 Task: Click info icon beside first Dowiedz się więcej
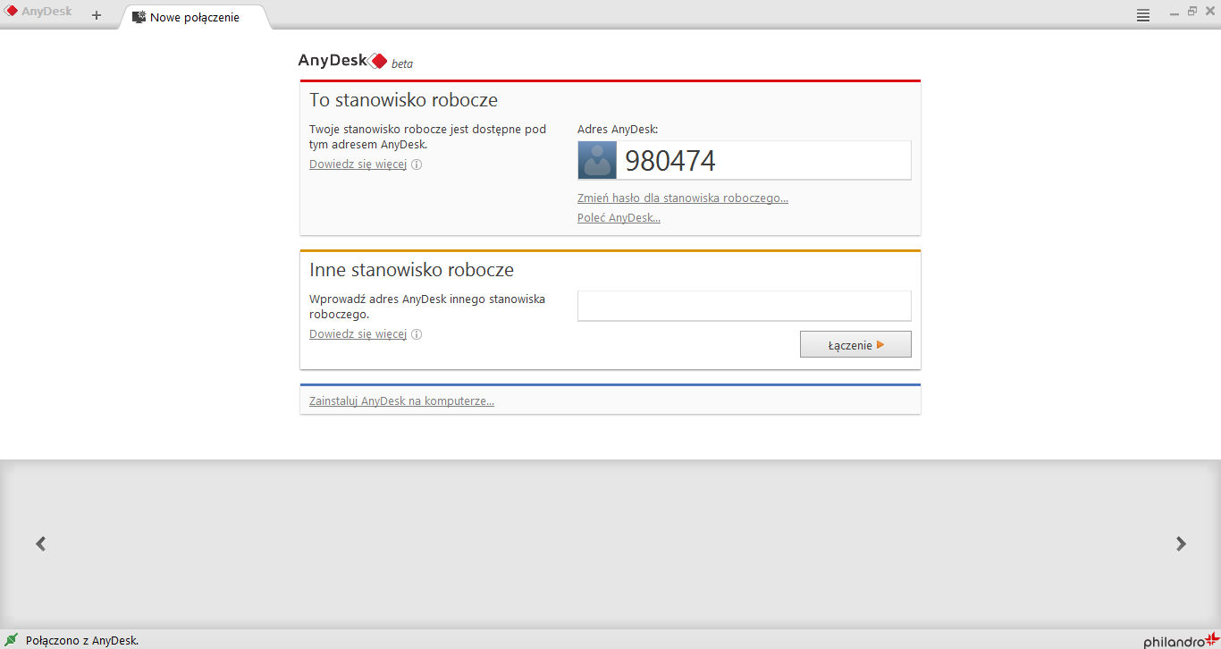[417, 164]
